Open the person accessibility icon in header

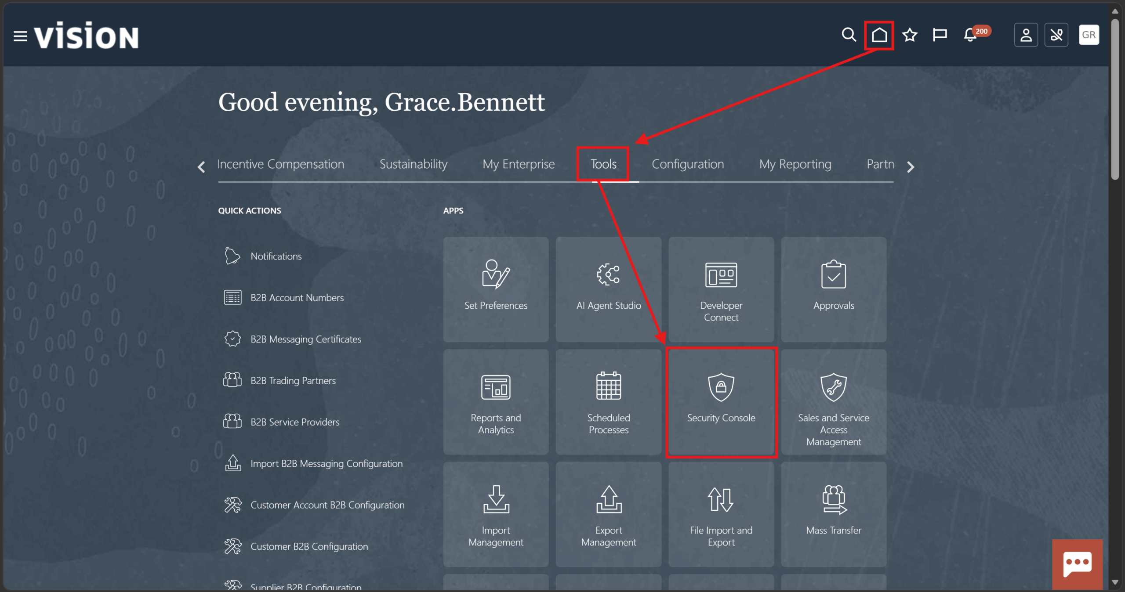pyautogui.click(x=1026, y=35)
